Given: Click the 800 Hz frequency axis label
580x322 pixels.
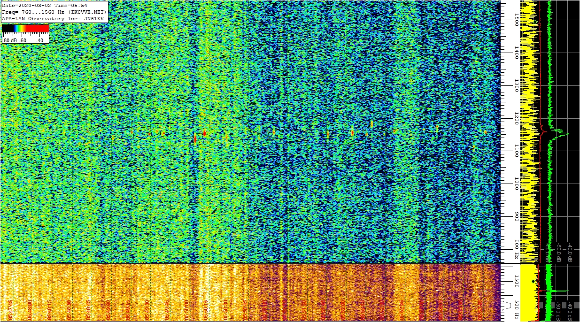Looking at the screenshot, I should [516, 249].
